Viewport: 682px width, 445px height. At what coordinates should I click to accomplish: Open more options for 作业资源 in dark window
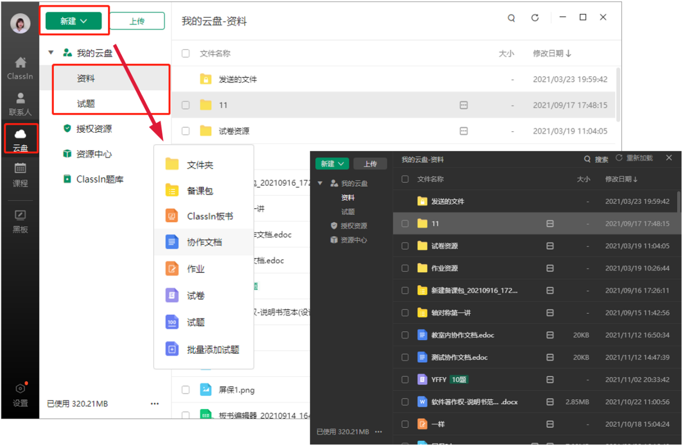coord(550,268)
